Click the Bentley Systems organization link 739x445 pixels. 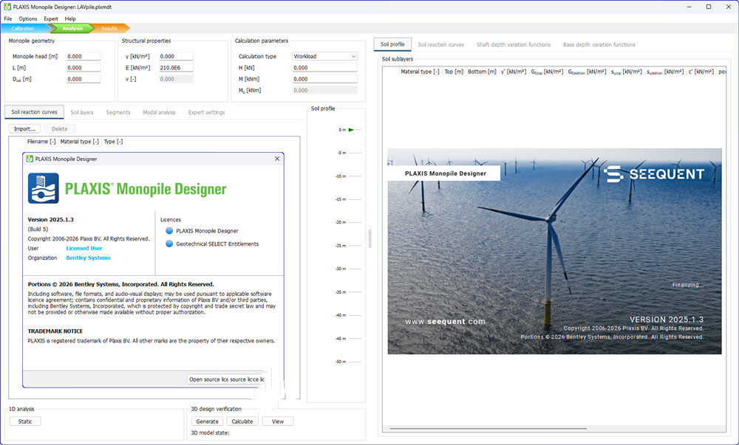pos(88,258)
